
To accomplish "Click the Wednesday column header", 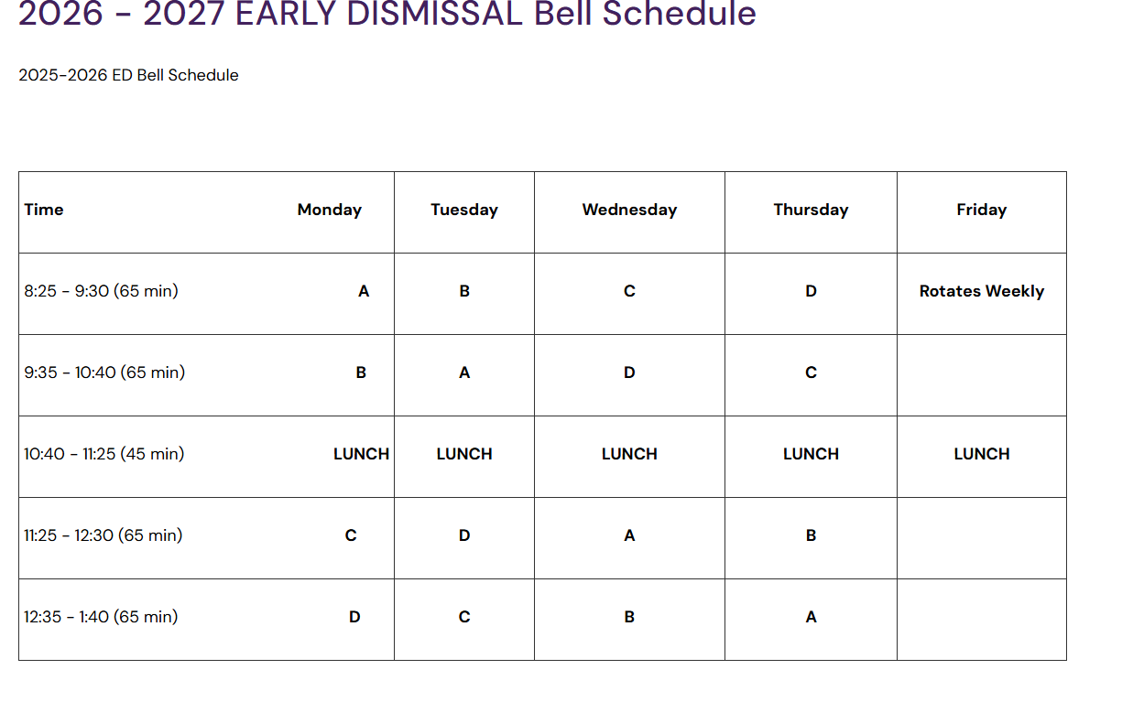I will [x=629, y=210].
